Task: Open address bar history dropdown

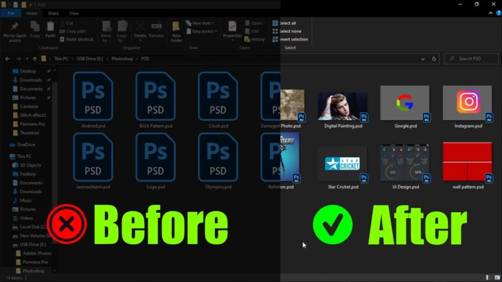Action: 423,59
